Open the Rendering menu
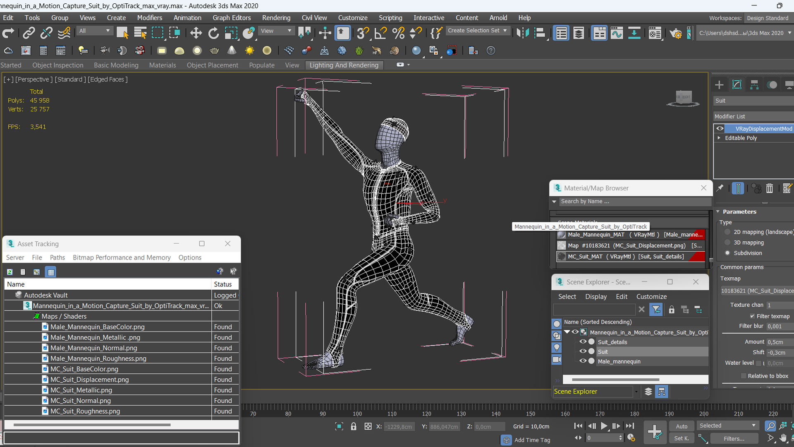 point(276,18)
